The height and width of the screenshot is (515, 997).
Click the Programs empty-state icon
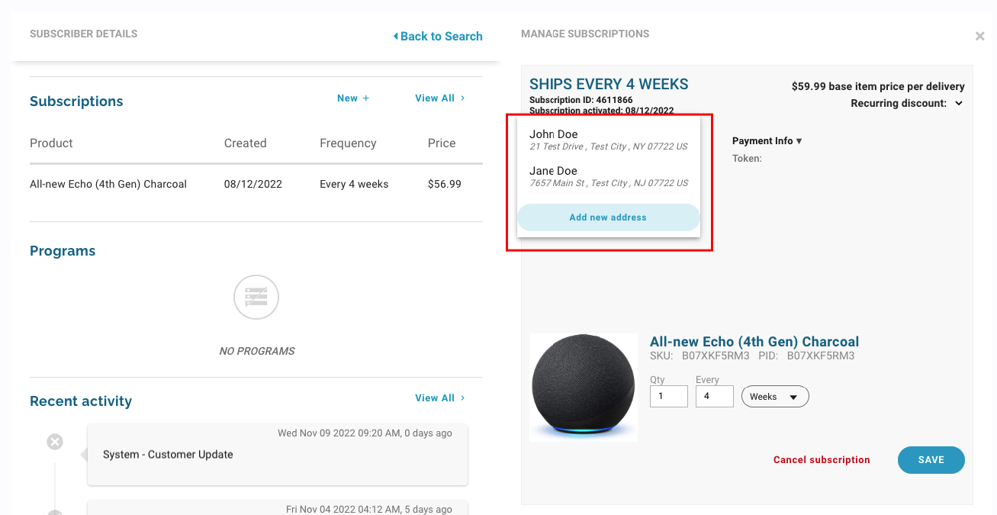256,298
